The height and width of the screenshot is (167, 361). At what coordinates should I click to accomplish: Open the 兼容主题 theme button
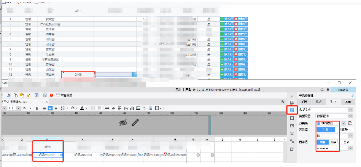point(64,95)
